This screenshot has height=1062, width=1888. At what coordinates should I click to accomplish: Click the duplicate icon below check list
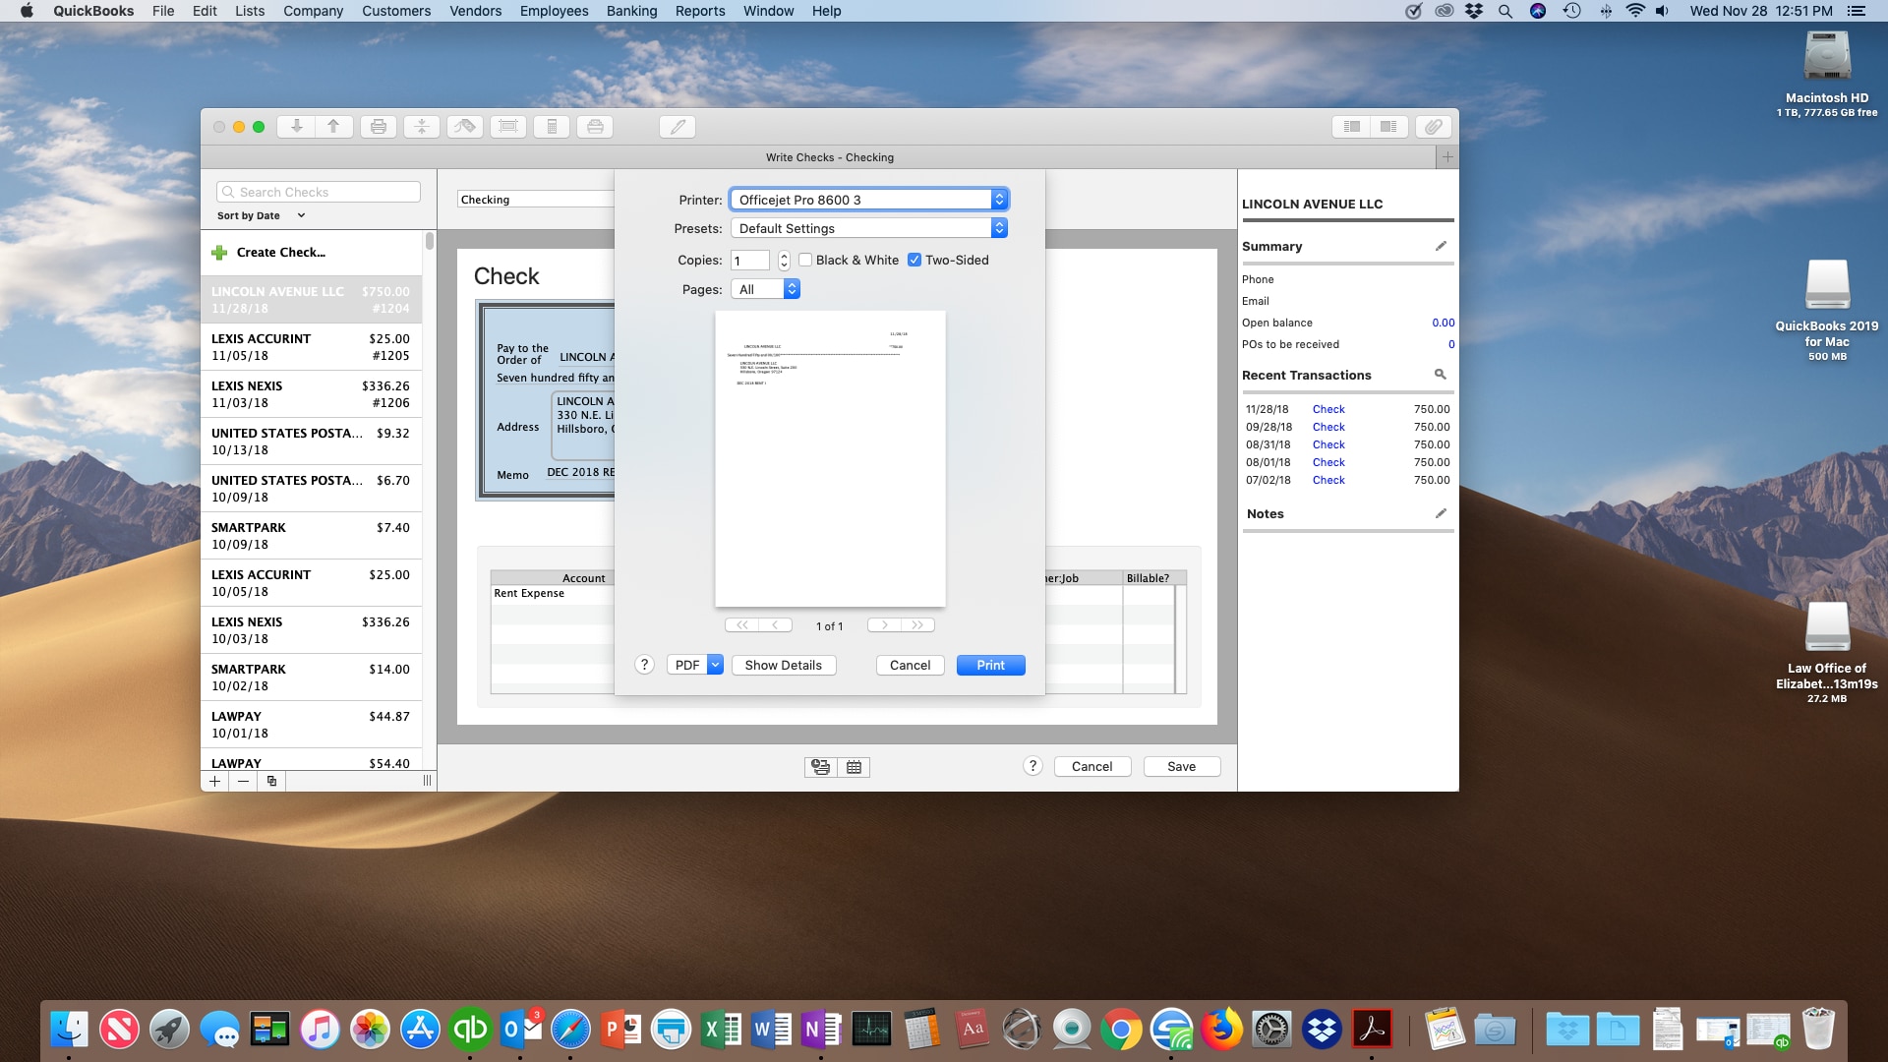[271, 781]
